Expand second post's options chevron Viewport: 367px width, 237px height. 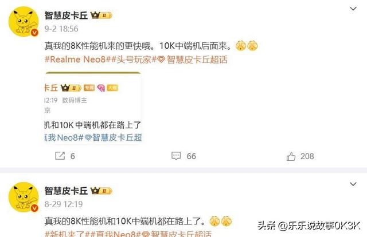(353, 184)
